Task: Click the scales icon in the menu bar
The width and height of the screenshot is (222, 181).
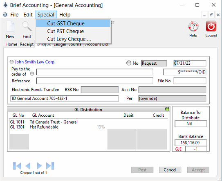Action: click(x=5, y=14)
